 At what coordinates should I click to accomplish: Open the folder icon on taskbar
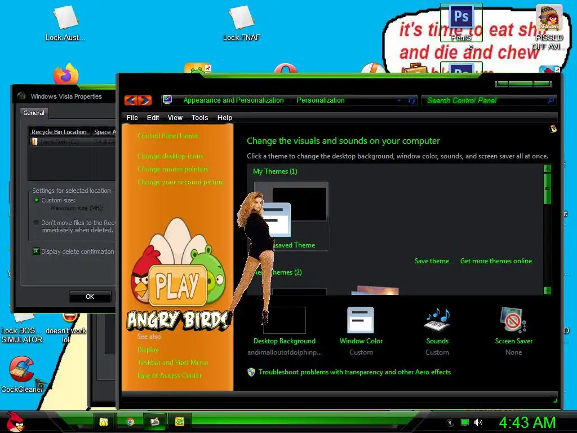click(x=104, y=422)
